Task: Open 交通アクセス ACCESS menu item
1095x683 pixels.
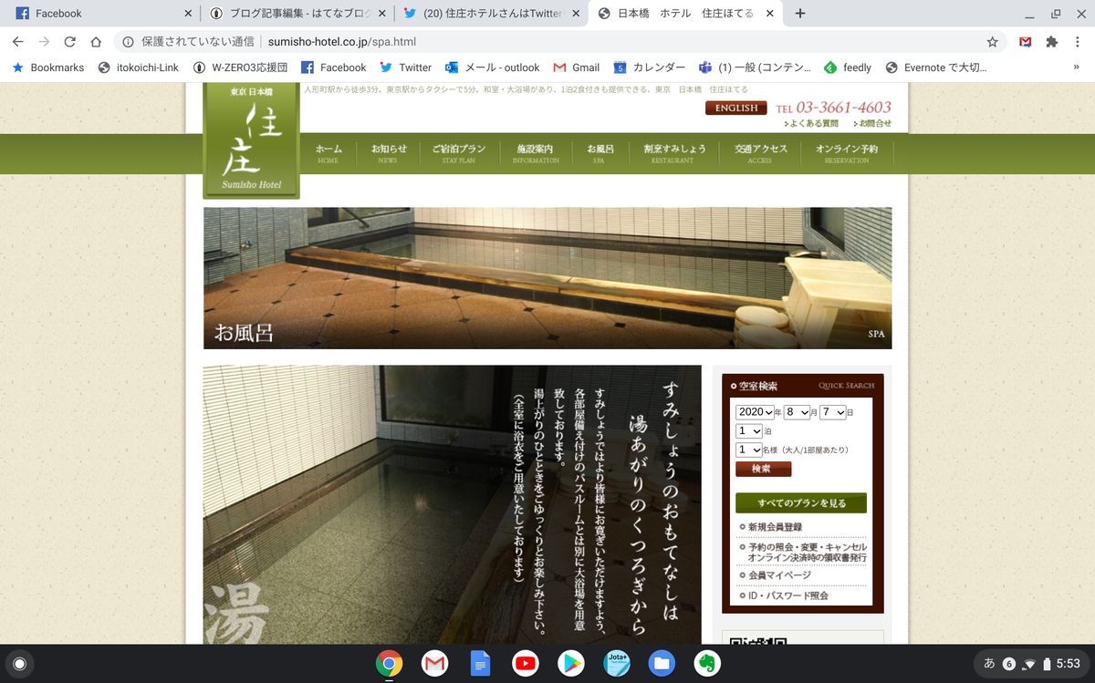Action: tap(760, 153)
